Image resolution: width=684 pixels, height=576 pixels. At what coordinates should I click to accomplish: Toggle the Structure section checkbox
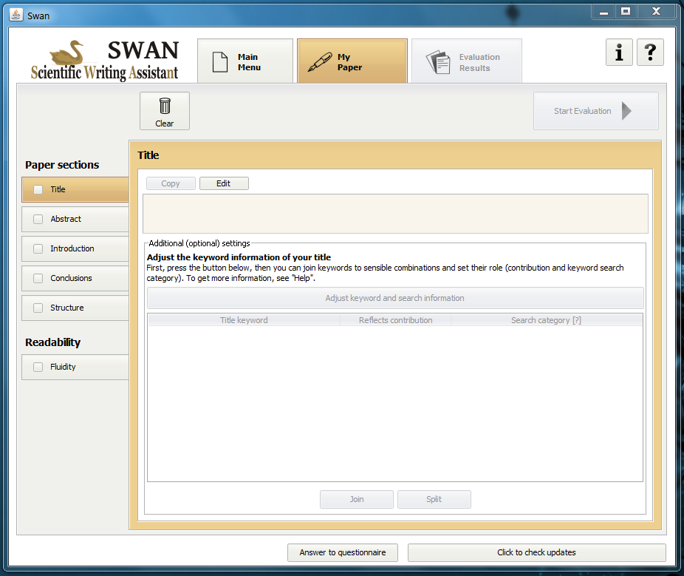click(x=38, y=308)
